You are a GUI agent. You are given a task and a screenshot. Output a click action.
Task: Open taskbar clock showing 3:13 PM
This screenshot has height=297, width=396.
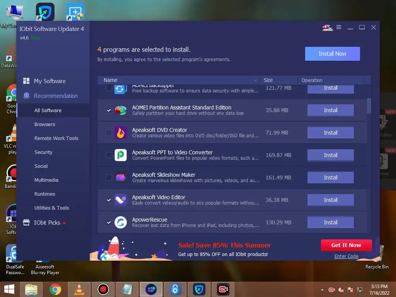pos(379,290)
